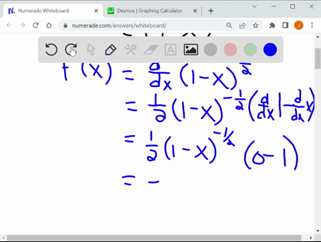
Task: Close the Desmos tab
Action: coord(195,11)
